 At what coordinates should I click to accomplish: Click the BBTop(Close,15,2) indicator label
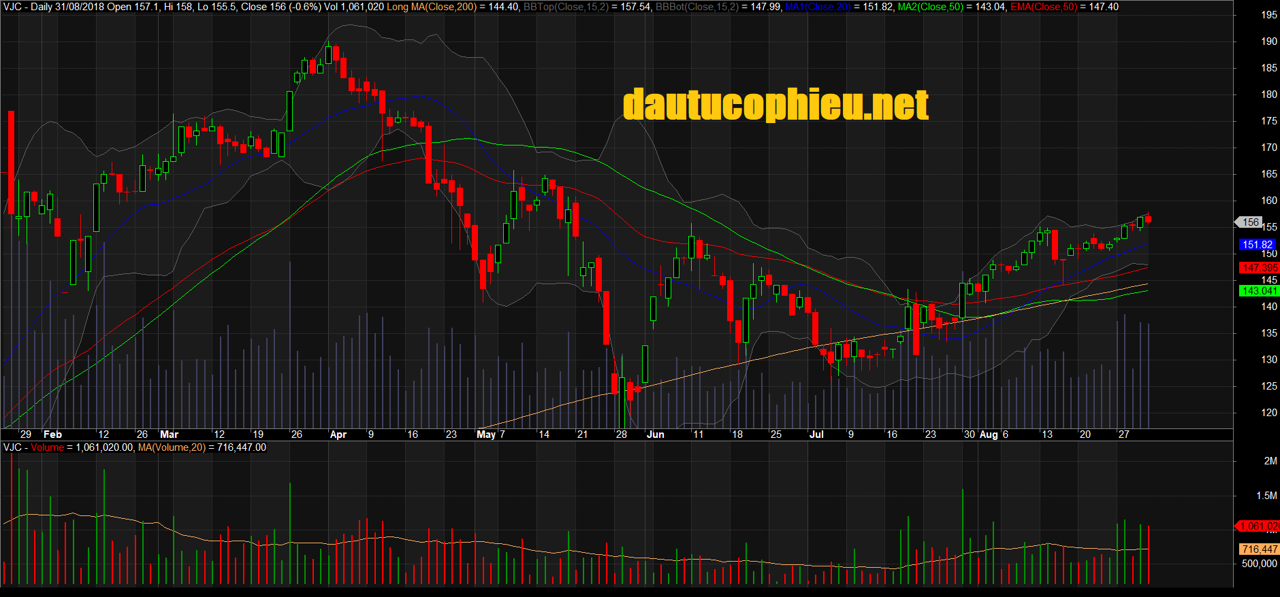(x=566, y=7)
